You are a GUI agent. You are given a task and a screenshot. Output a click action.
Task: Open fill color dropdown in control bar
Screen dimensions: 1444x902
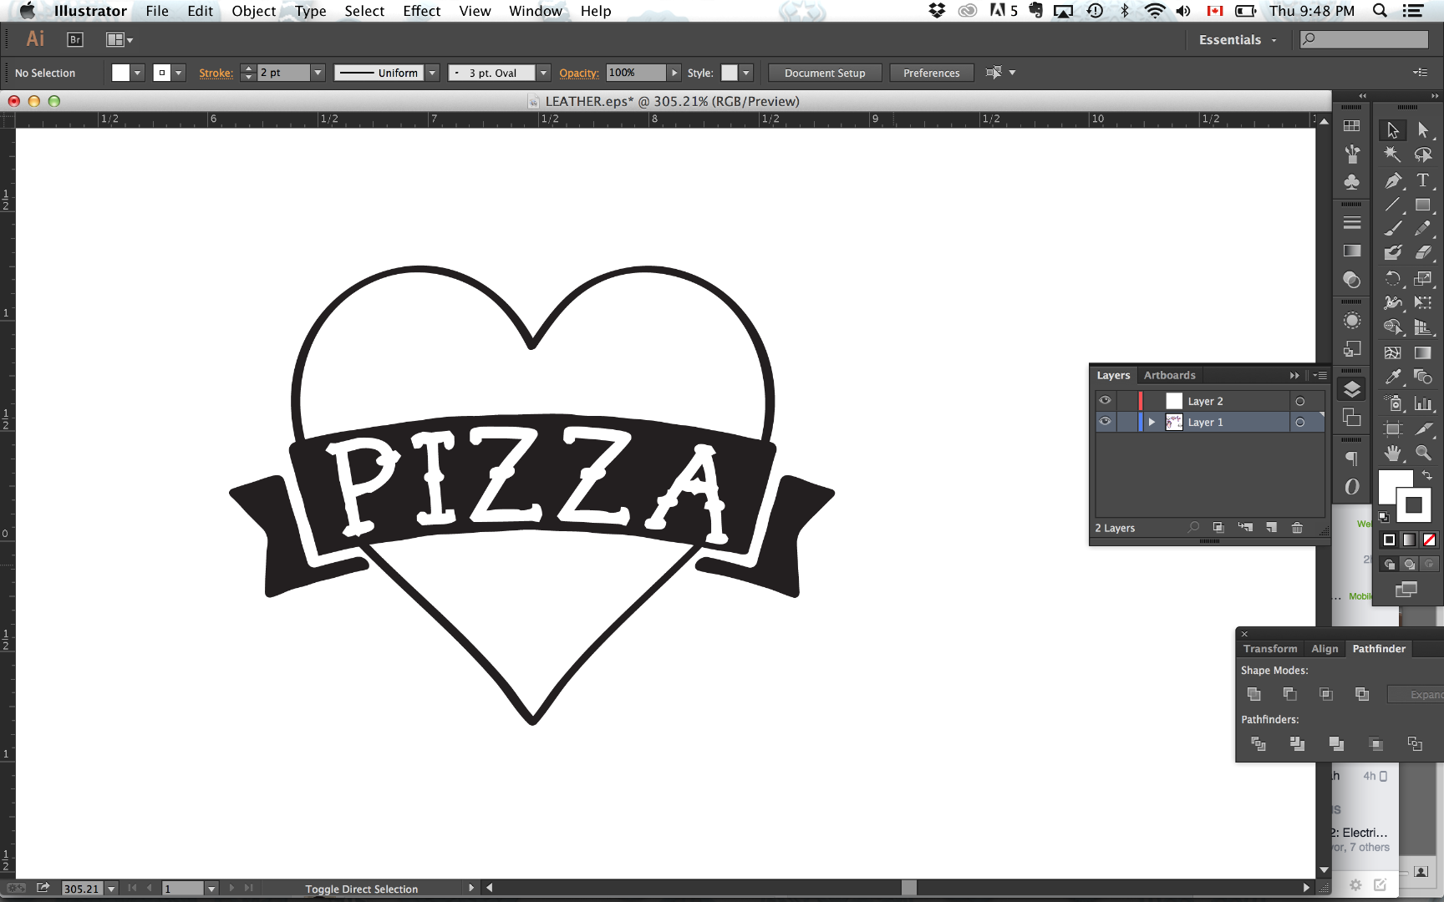[x=137, y=73]
